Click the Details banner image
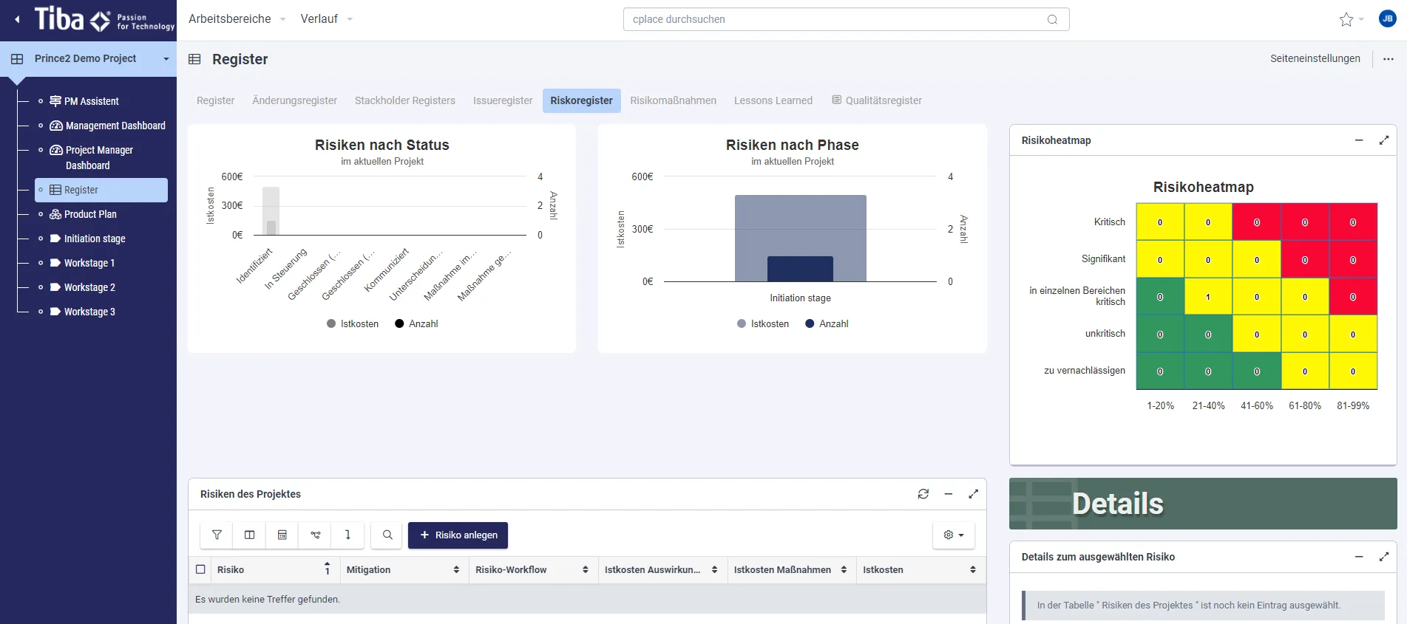This screenshot has height=624, width=1407. (1203, 504)
